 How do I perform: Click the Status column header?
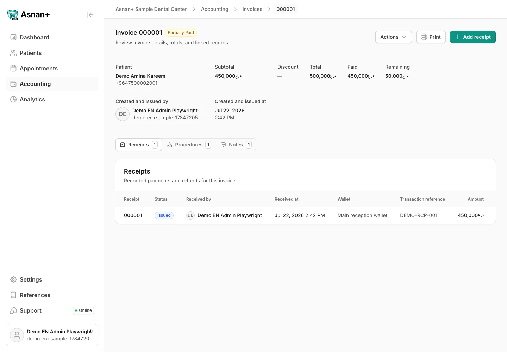tap(161, 199)
